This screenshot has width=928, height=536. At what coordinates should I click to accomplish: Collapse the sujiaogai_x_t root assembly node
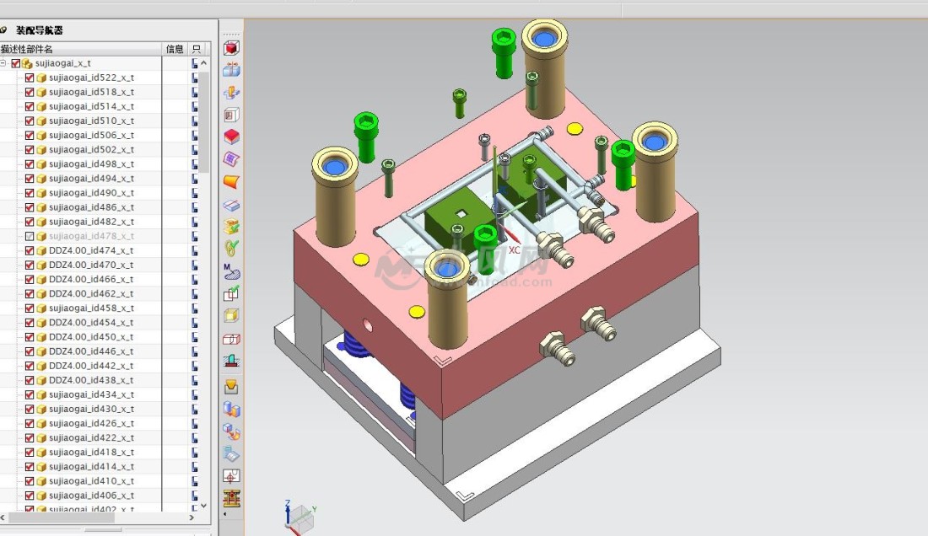pyautogui.click(x=4, y=63)
